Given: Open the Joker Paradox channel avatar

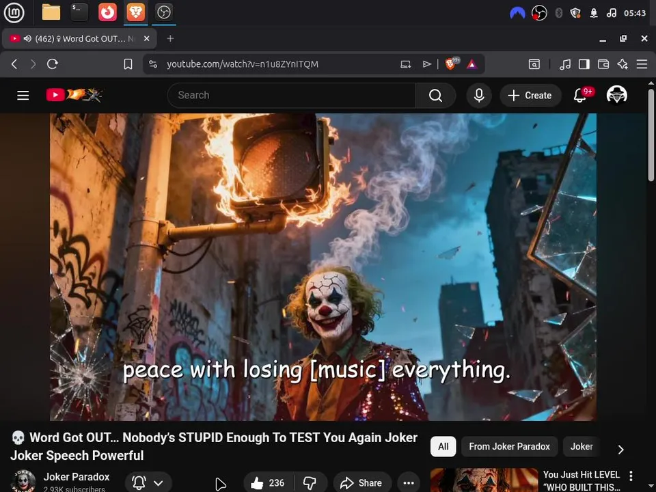Looking at the screenshot, I should (23, 481).
